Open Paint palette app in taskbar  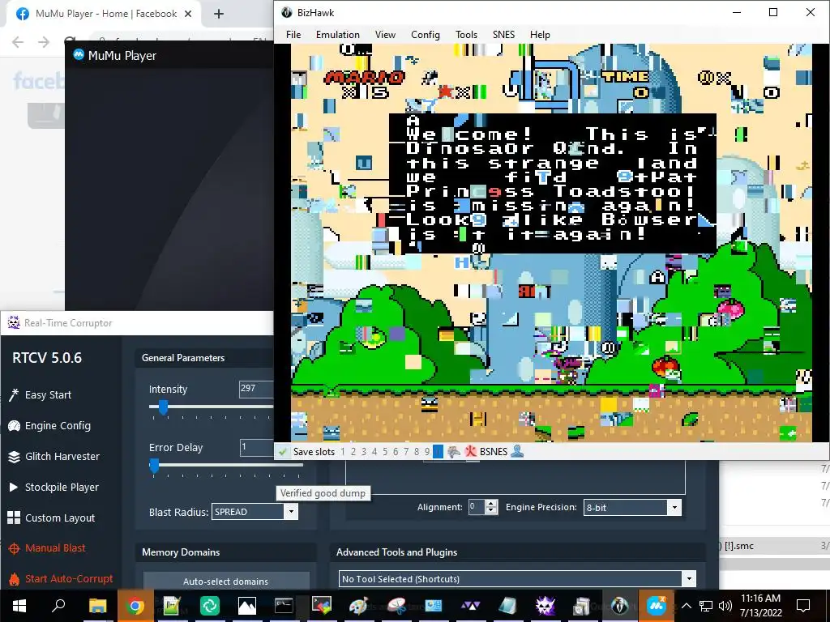point(358,605)
